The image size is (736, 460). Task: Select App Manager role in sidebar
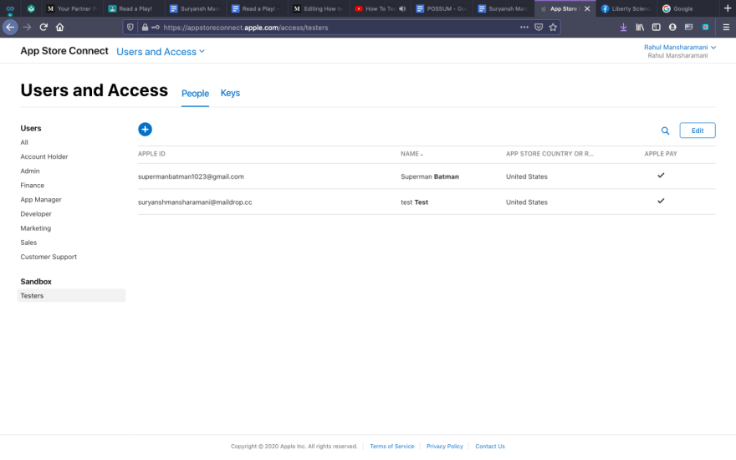[41, 200]
